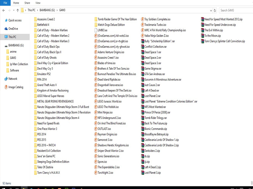253x189 pixels.
Task: Switch to the Home ribbon tab
Action: click(16, 3)
